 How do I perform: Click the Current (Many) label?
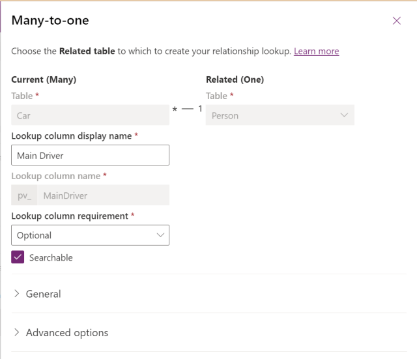click(x=44, y=79)
